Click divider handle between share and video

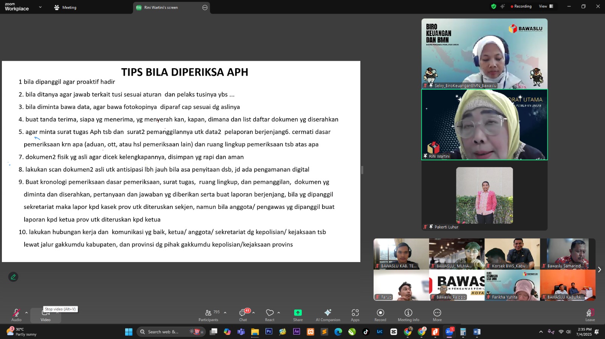(362, 170)
